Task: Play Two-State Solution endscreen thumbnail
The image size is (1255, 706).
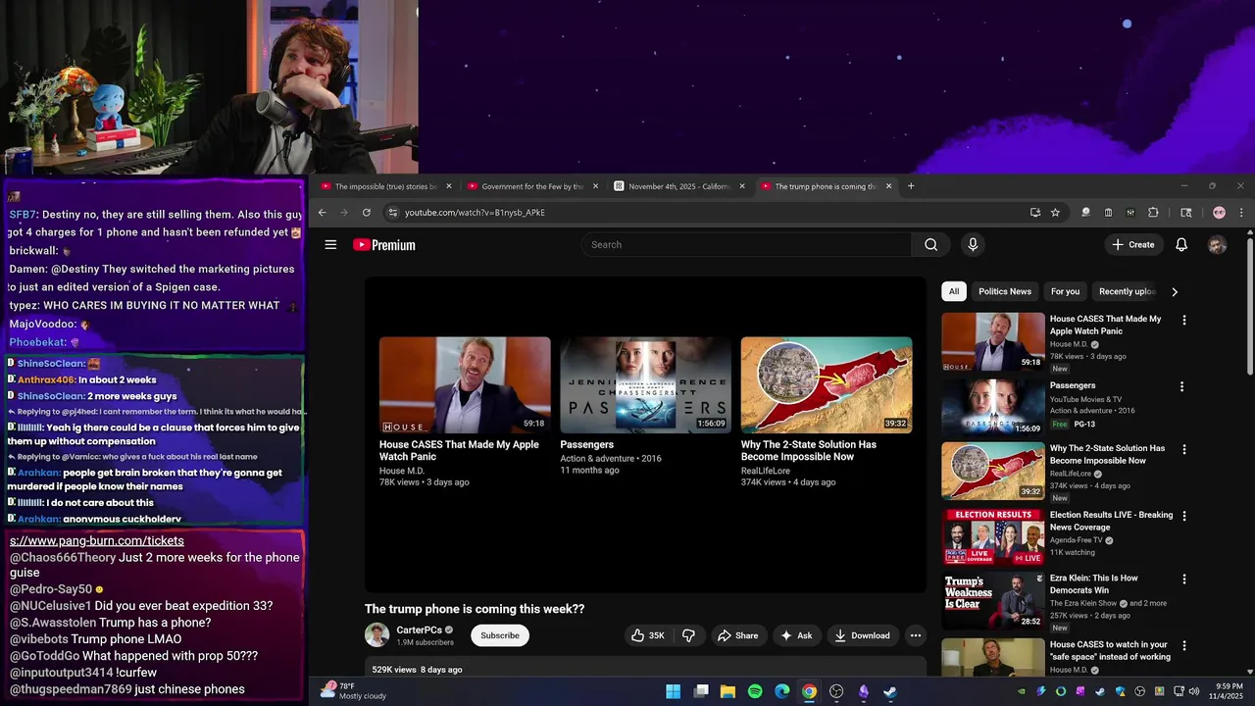Action: click(827, 385)
